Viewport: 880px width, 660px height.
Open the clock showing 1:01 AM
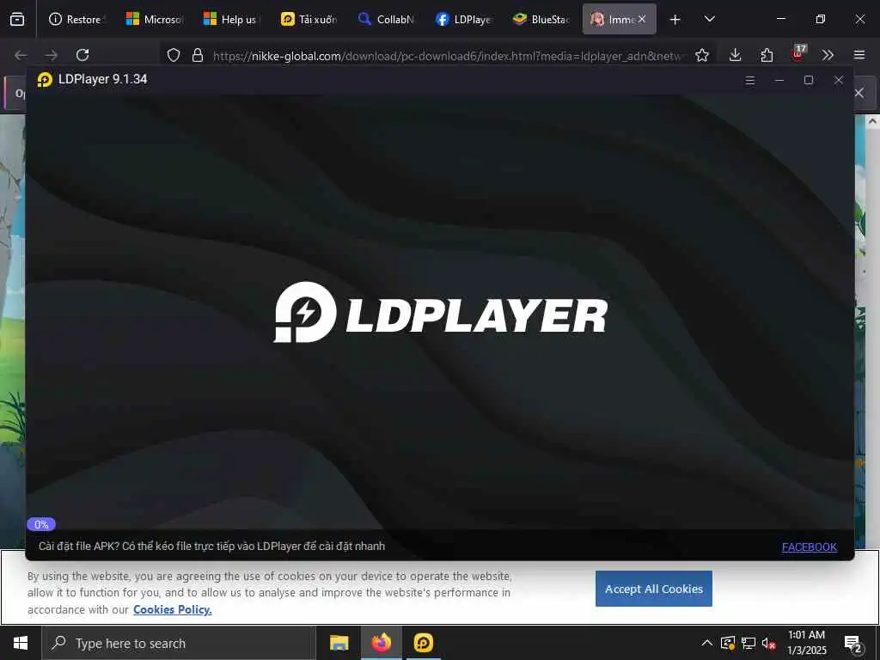point(806,643)
